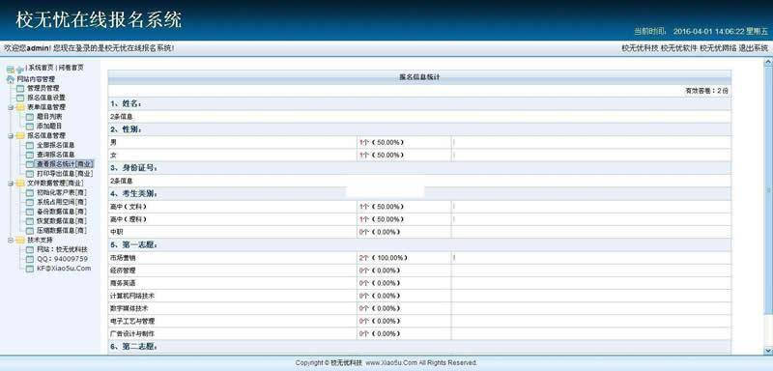Click the 高中(文科) row label
Screen dimensions: 773x371
coord(129,207)
